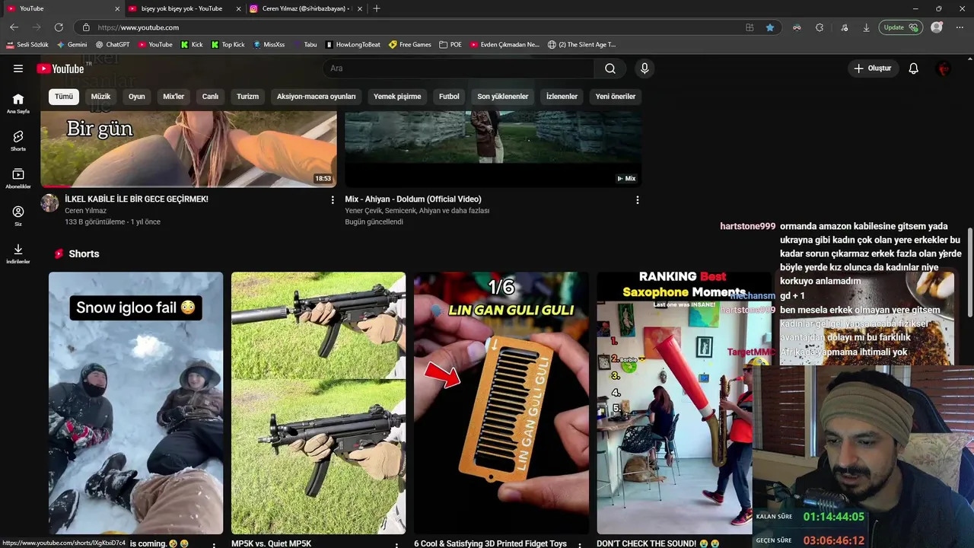Image resolution: width=974 pixels, height=548 pixels.
Task: Select the Tümü filter chip
Action: pos(64,97)
